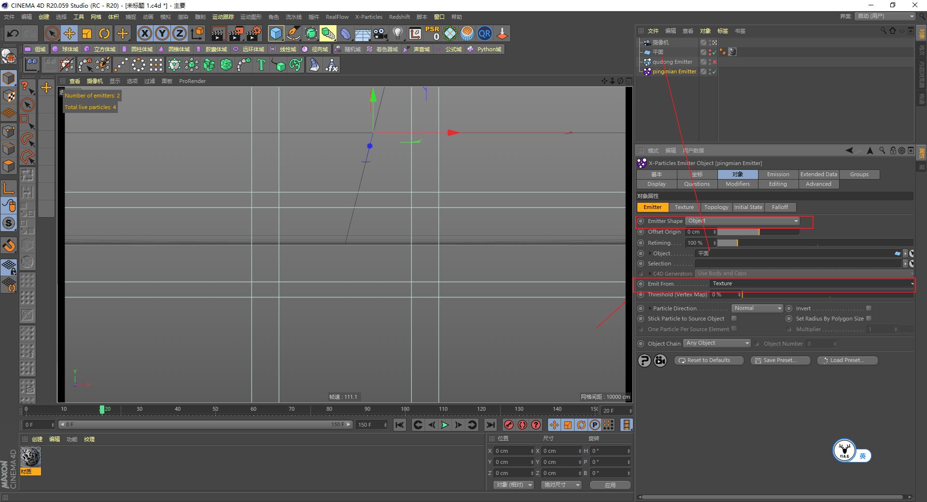This screenshot has height=502, width=927.
Task: Click the cube primitive icon
Action: pyautogui.click(x=276, y=33)
